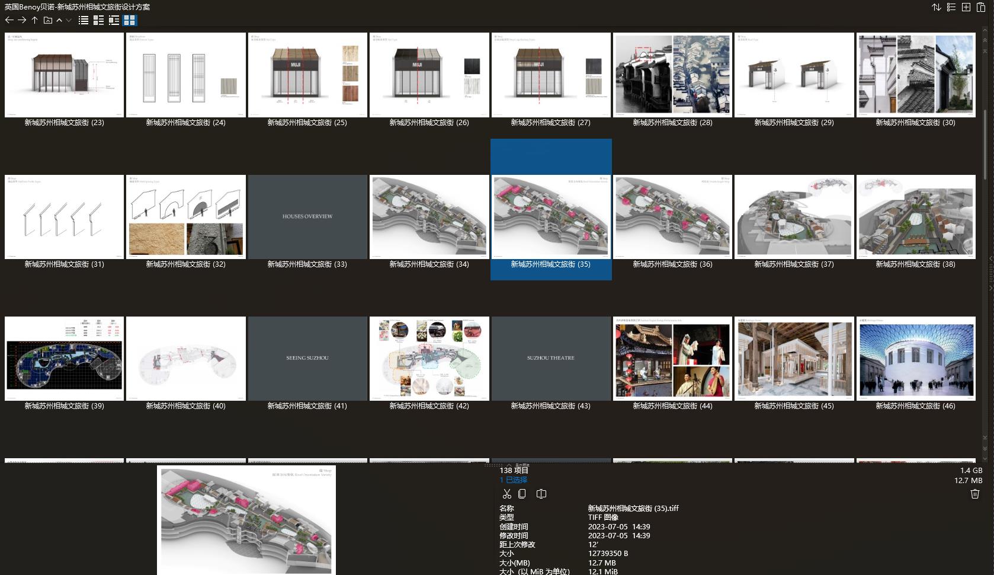Cut the selected file with scissors icon
The height and width of the screenshot is (575, 994).
[506, 494]
